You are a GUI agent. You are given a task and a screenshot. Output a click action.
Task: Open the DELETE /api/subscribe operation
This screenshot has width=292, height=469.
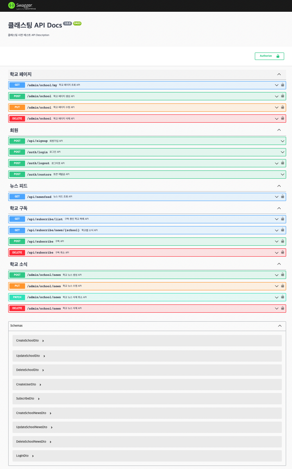click(x=147, y=252)
